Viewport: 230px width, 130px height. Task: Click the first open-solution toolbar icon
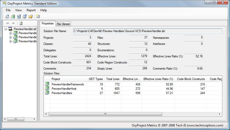(7, 16)
